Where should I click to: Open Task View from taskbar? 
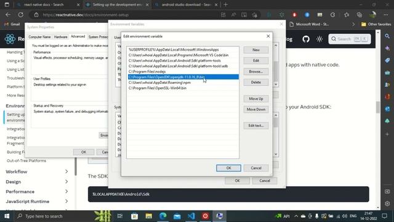(120, 216)
